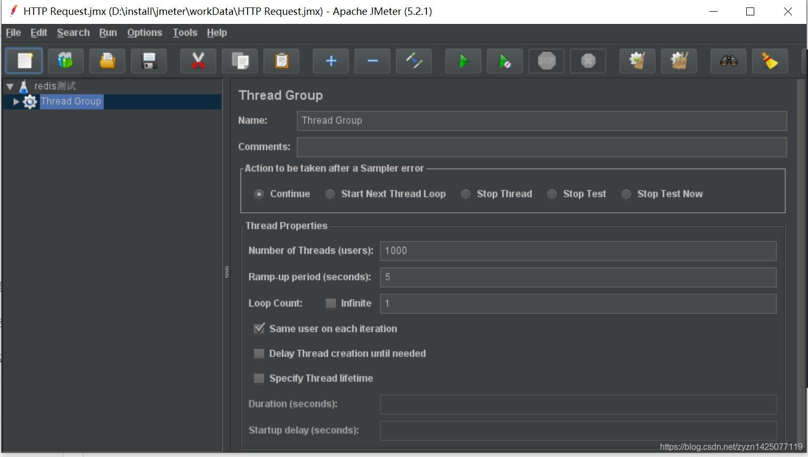Viewport: 808px width, 457px height.
Task: Click the Shutdown threads icon
Action: tap(588, 61)
